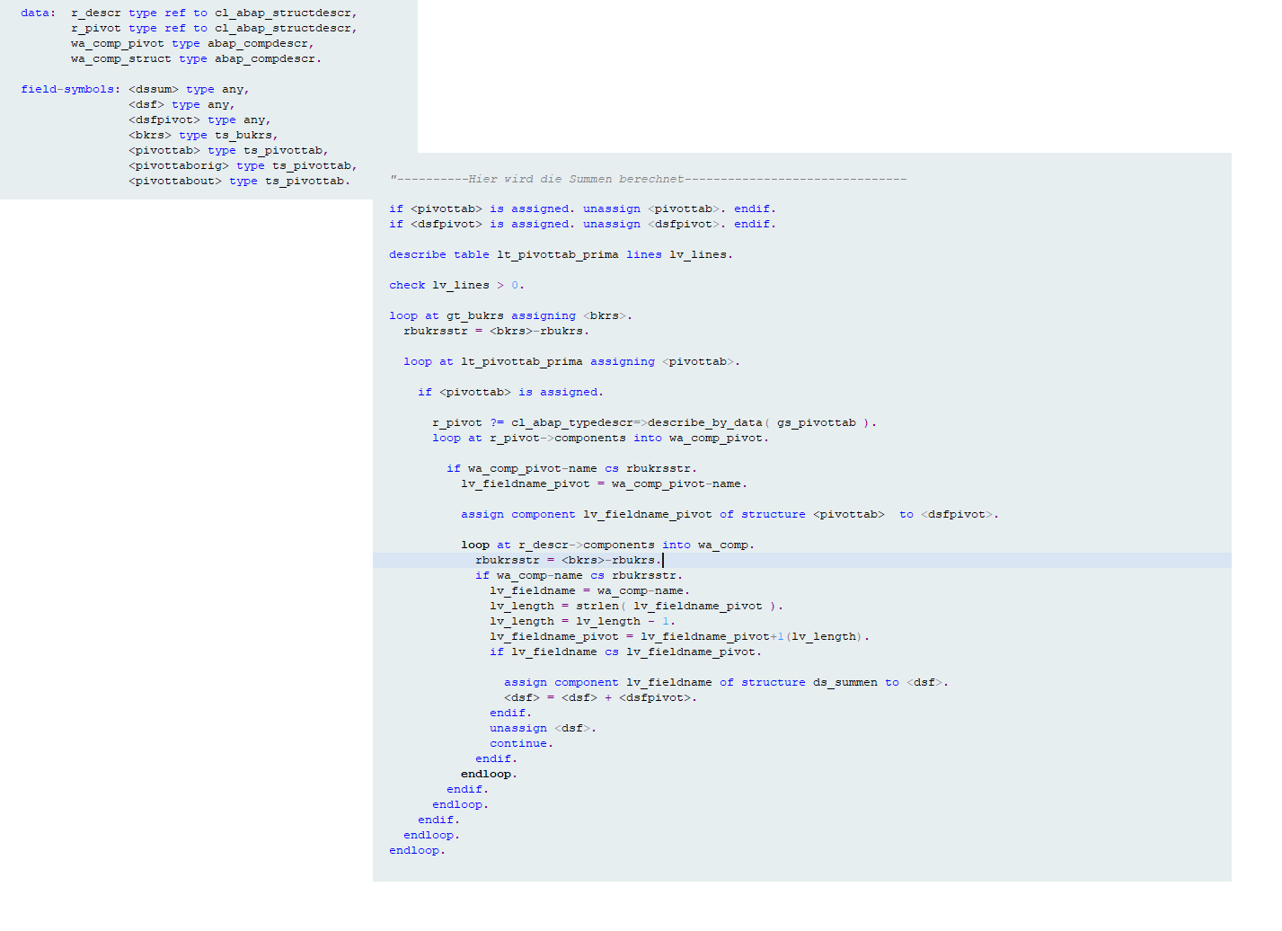The image size is (1282, 931).
Task: Click the 'lv_length = lv_length - 1' line
Action: [581, 622]
